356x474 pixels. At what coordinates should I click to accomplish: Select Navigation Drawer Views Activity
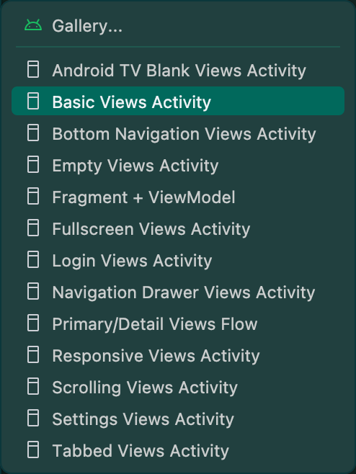(x=178, y=292)
